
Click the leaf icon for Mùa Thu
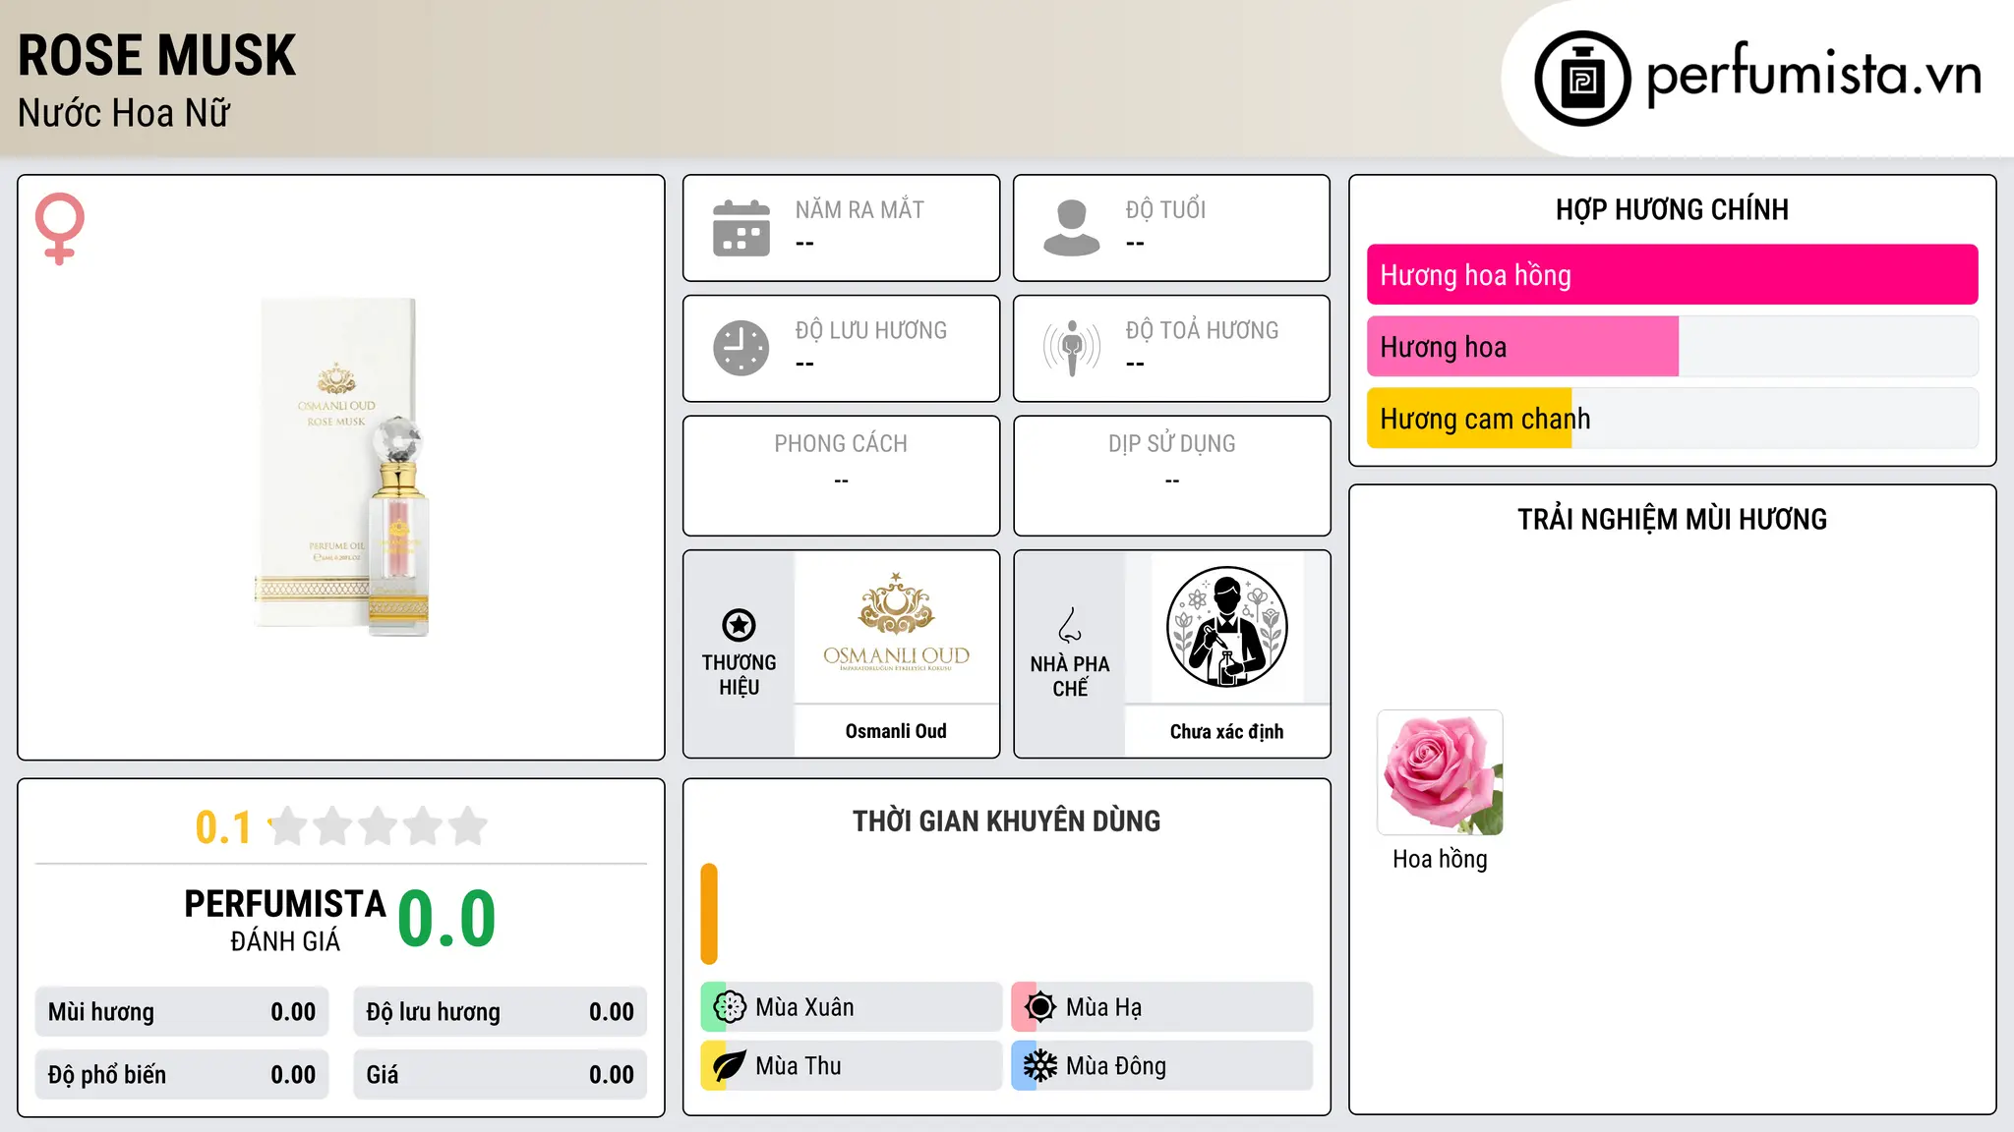[730, 1066]
